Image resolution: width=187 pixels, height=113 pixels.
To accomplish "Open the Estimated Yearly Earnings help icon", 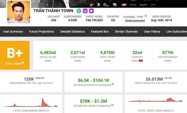I will pos(112,105).
